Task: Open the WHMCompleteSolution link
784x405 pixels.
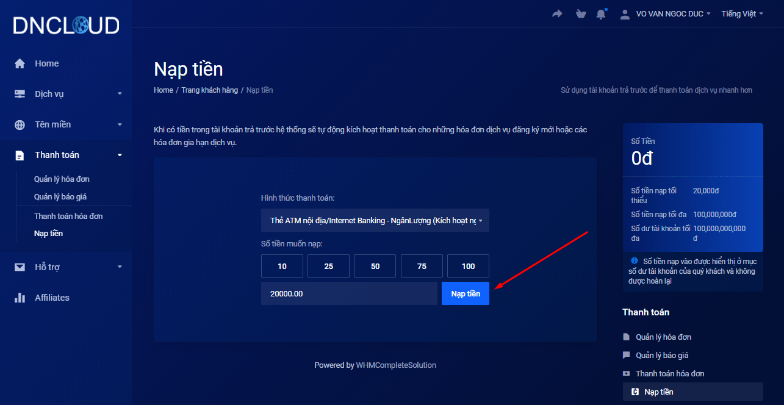Action: (x=396, y=365)
